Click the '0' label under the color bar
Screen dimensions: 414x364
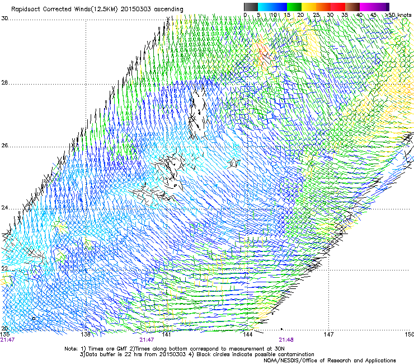tap(245, 15)
